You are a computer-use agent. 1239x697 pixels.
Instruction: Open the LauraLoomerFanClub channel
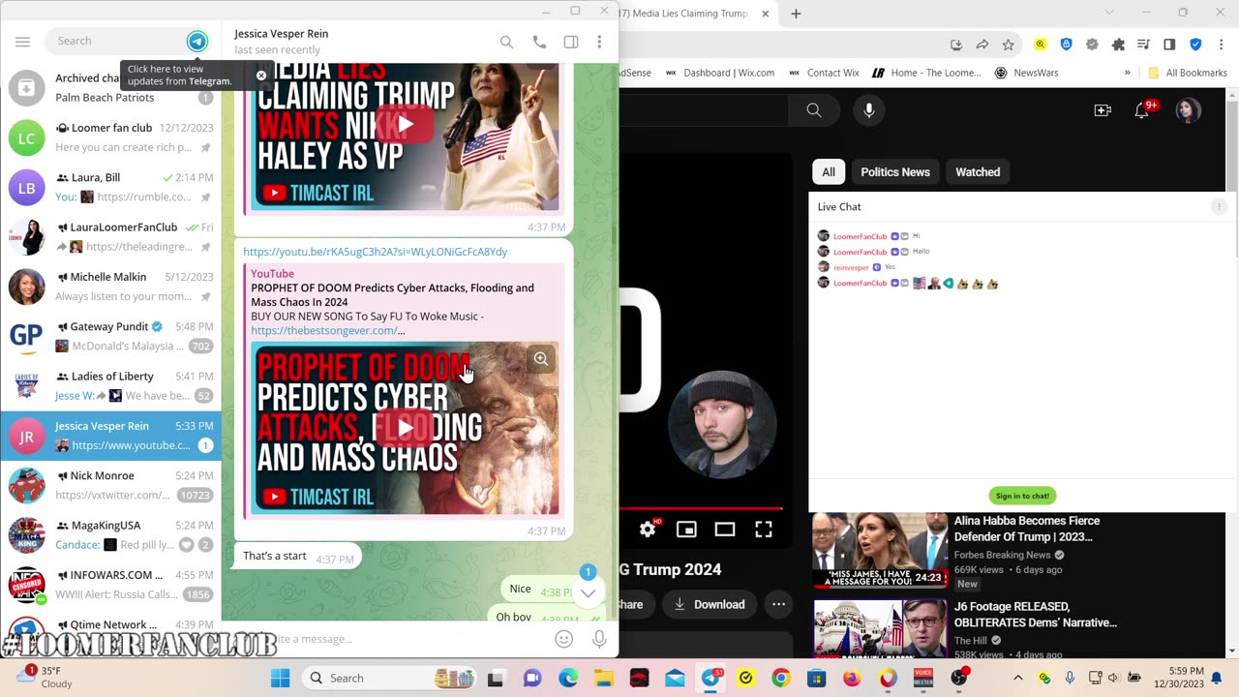pyautogui.click(x=110, y=237)
